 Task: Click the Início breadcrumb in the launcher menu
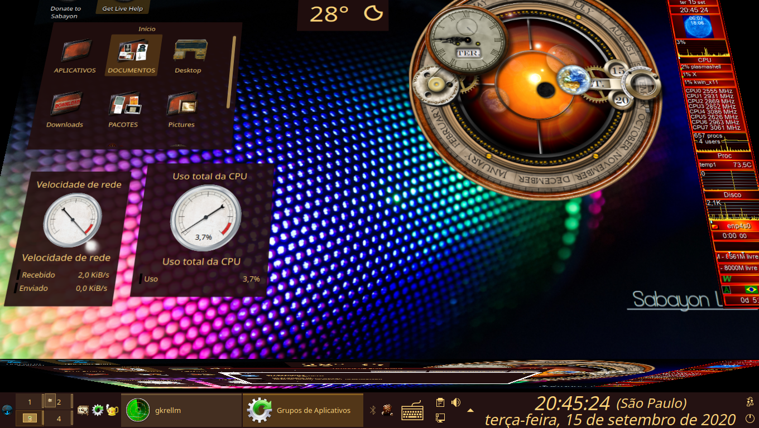tap(147, 28)
